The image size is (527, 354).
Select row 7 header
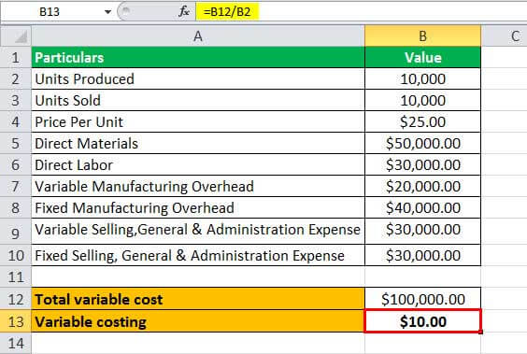16,187
